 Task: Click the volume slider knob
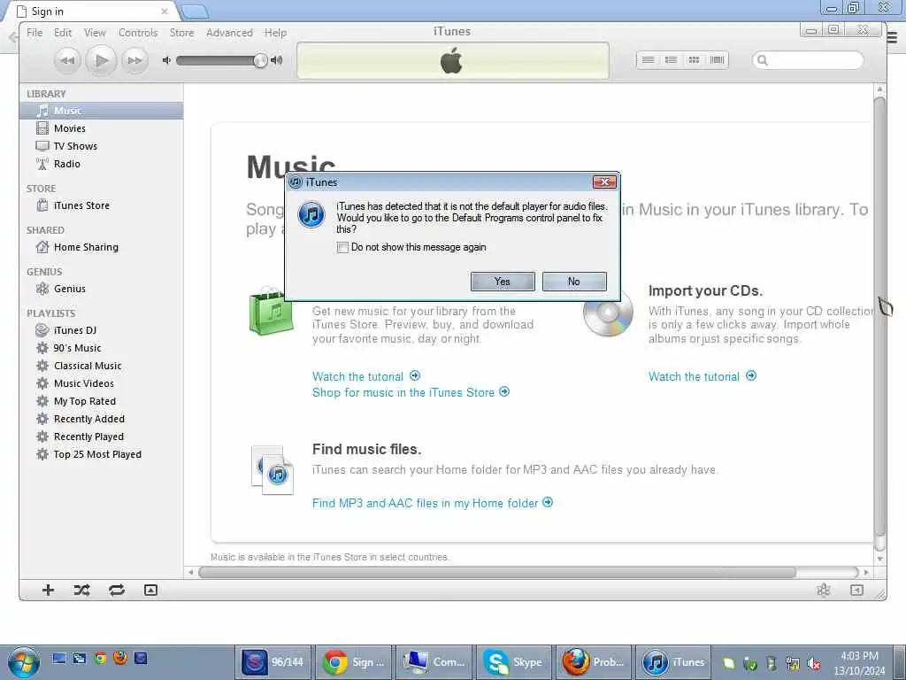[261, 60]
